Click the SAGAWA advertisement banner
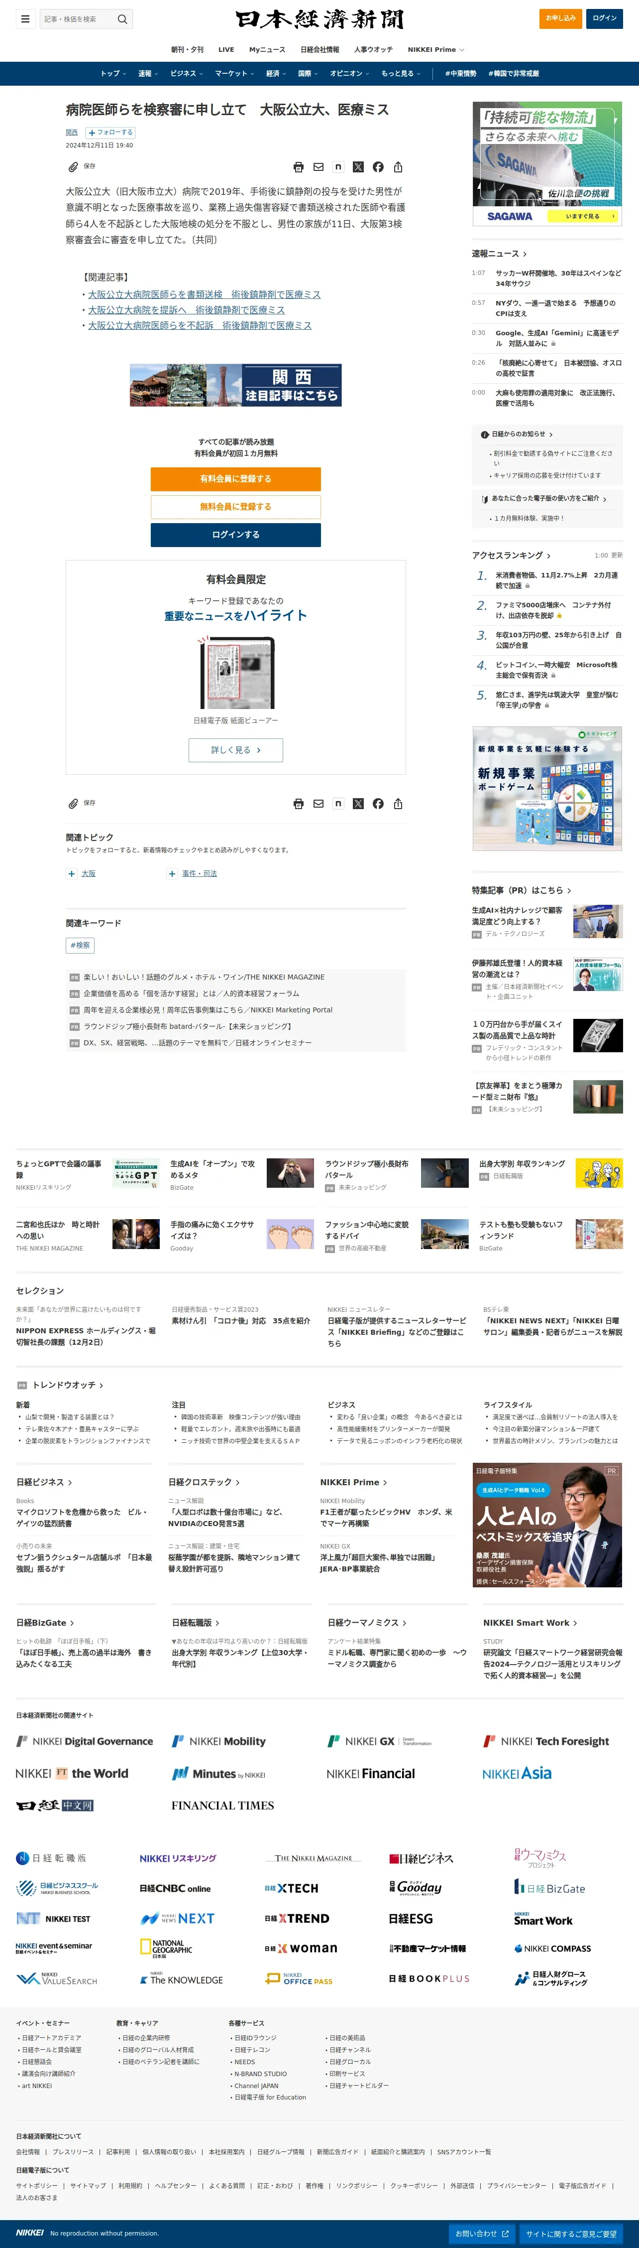Screen dimensions: 639x2248 (x=547, y=164)
